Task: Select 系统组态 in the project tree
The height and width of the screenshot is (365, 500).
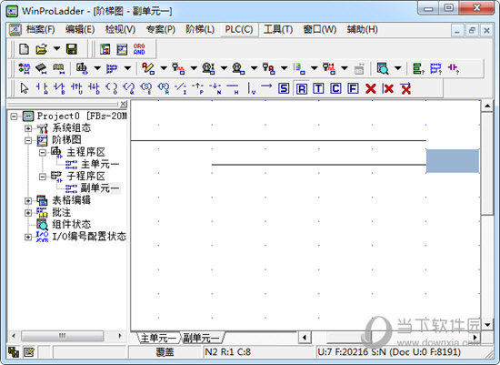Action: pyautogui.click(x=72, y=128)
